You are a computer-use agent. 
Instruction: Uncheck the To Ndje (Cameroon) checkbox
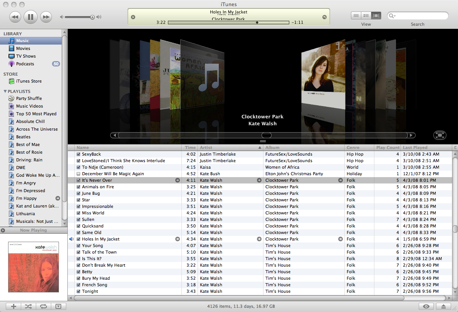click(x=78, y=167)
